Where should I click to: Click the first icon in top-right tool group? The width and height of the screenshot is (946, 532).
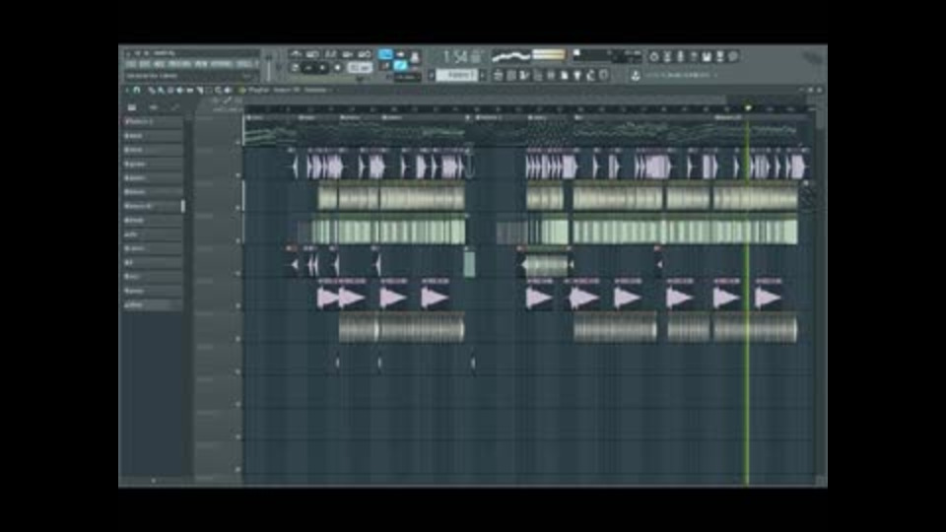tap(654, 56)
